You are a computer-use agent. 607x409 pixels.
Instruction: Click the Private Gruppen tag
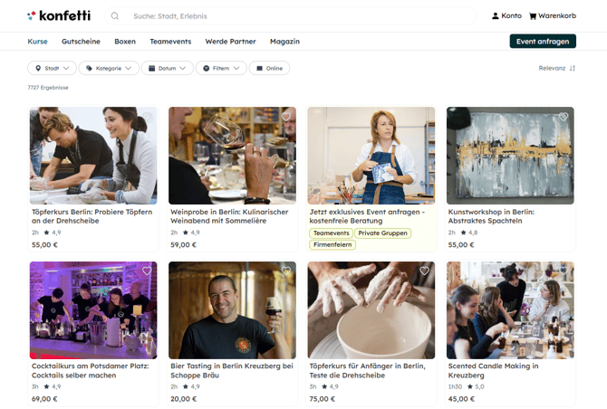(382, 233)
